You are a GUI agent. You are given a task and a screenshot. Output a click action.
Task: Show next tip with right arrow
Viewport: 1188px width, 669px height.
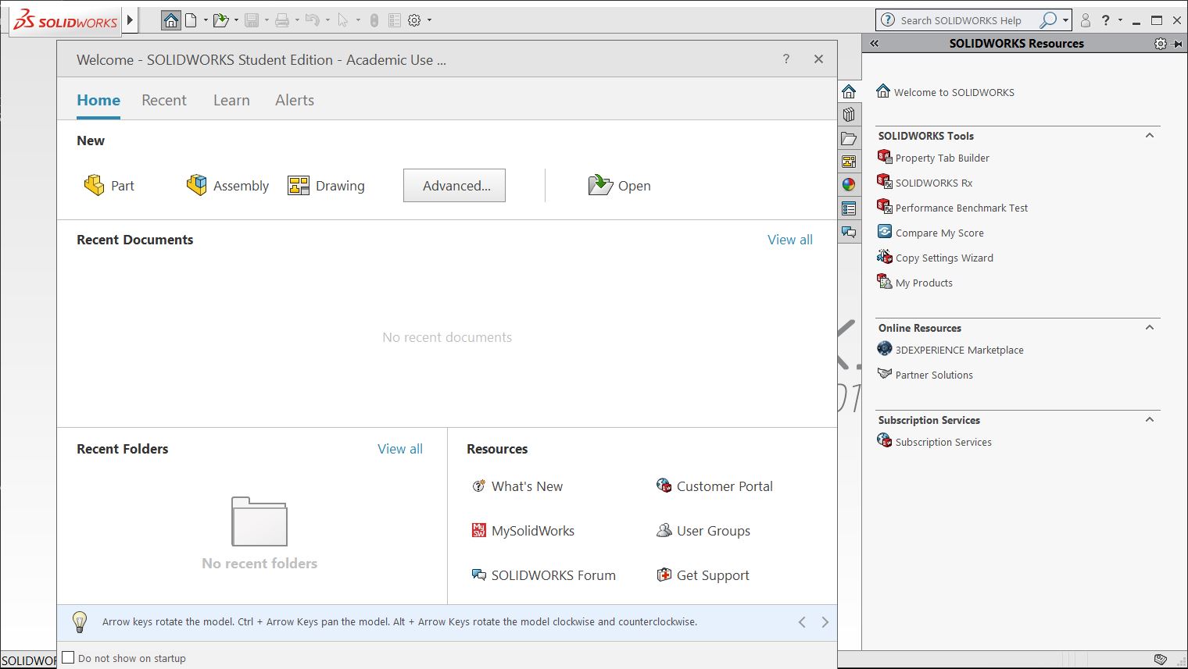(825, 622)
